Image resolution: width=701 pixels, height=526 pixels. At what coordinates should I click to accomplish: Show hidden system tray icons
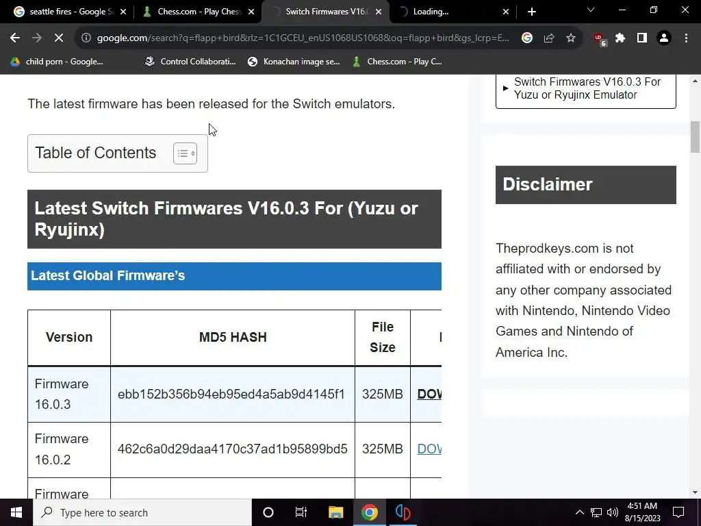click(x=579, y=512)
